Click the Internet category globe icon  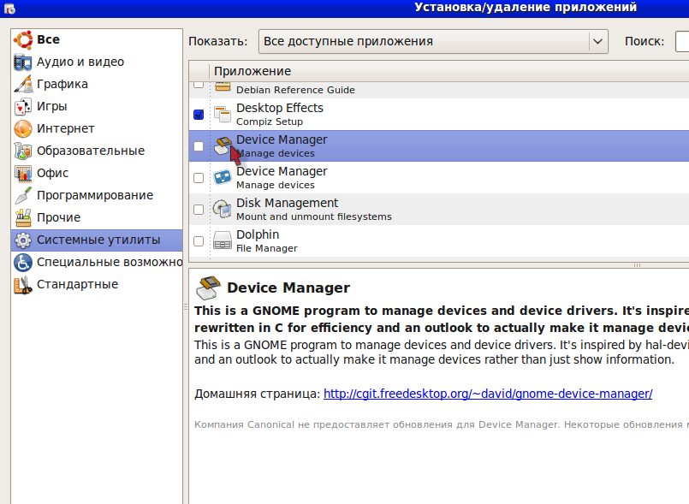[x=23, y=128]
